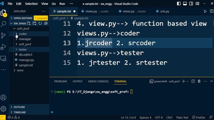Image resolution: width=214 pixels, height=120 pixels.
Task: Open the View menu
Action: 44,4
